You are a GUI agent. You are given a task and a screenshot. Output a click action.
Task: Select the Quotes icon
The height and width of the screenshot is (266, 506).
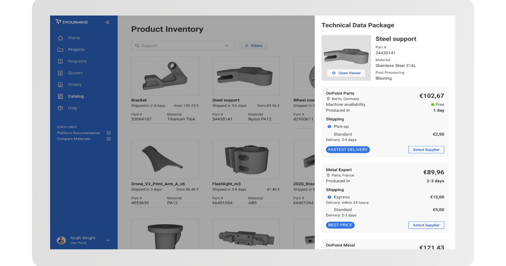(x=60, y=73)
